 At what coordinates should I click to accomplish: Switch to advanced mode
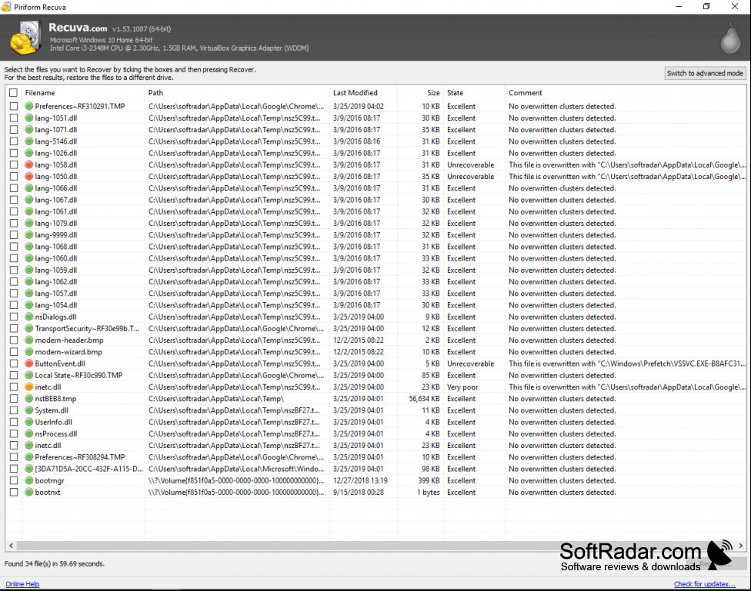click(705, 73)
